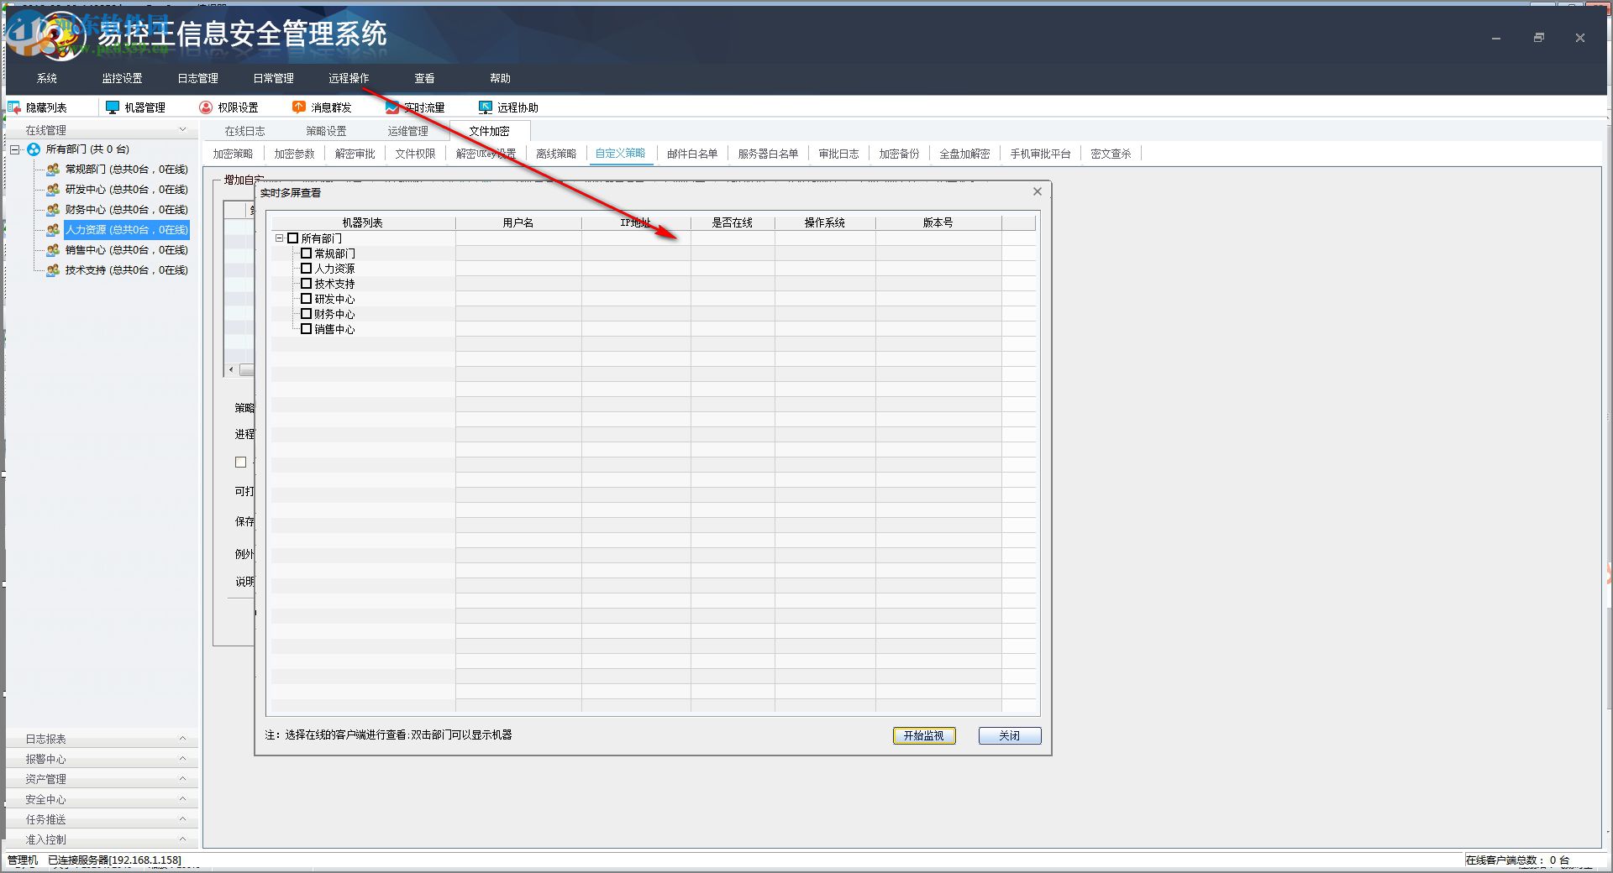Screen dimensions: 1613x873
Task: Sort by 用户名 column header
Action: (518, 222)
